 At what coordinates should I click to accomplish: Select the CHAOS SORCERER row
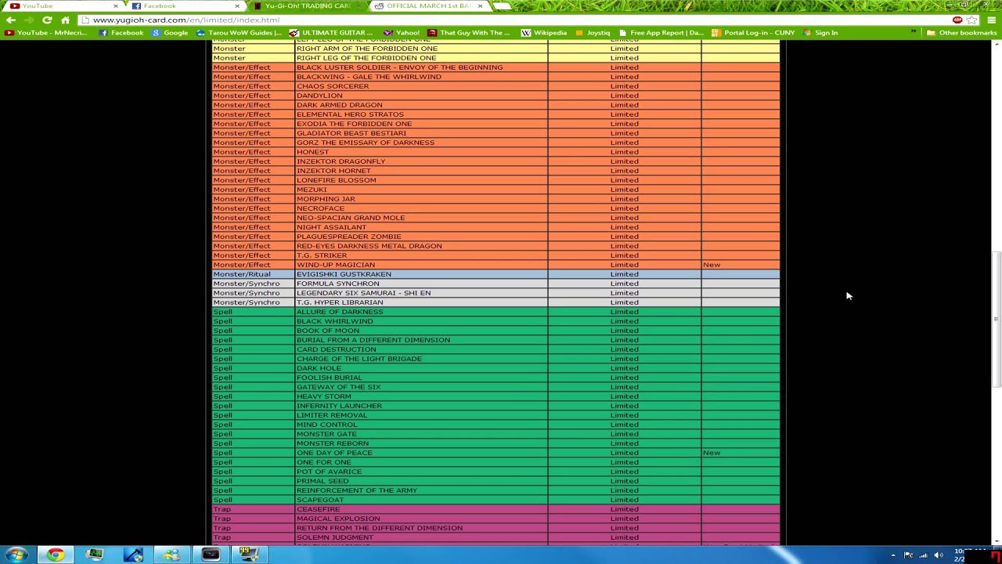tap(496, 86)
